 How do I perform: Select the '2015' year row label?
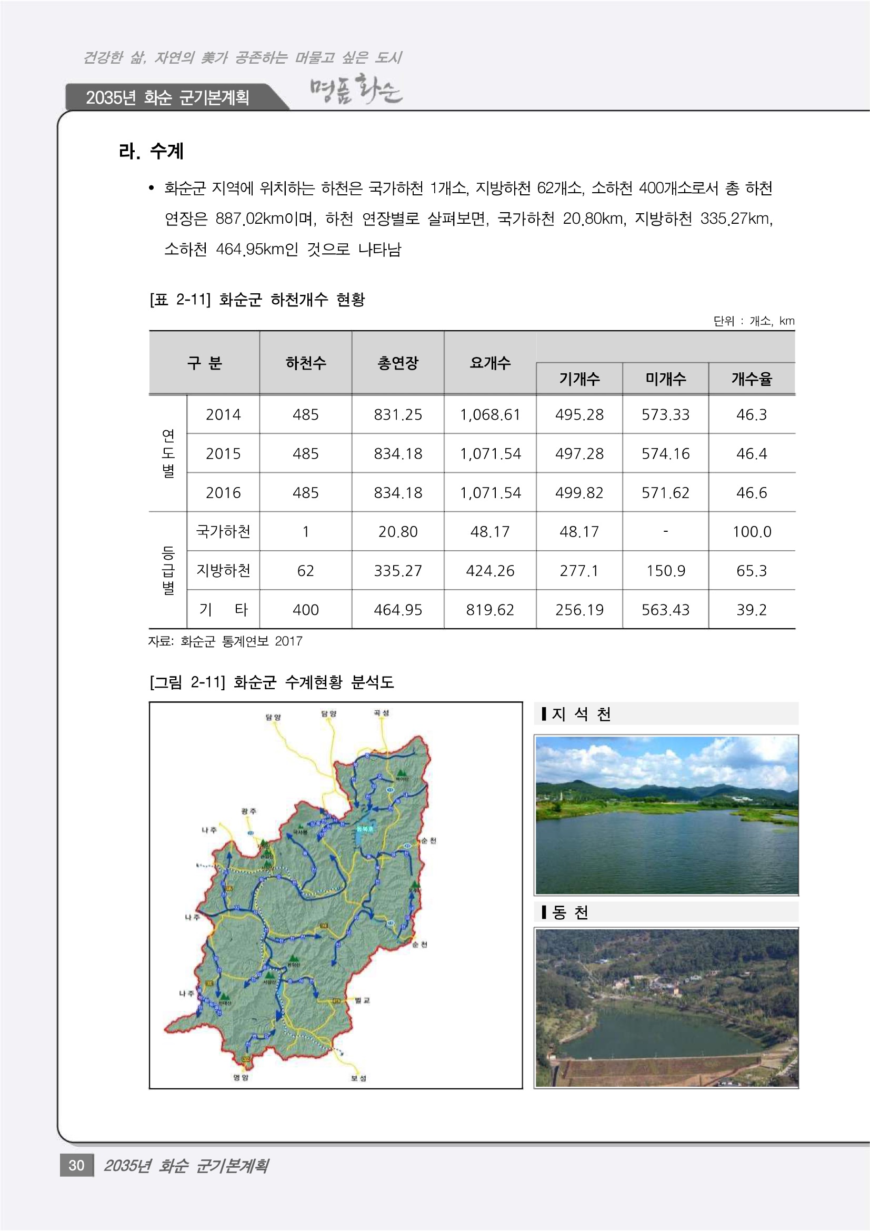pyautogui.click(x=224, y=453)
